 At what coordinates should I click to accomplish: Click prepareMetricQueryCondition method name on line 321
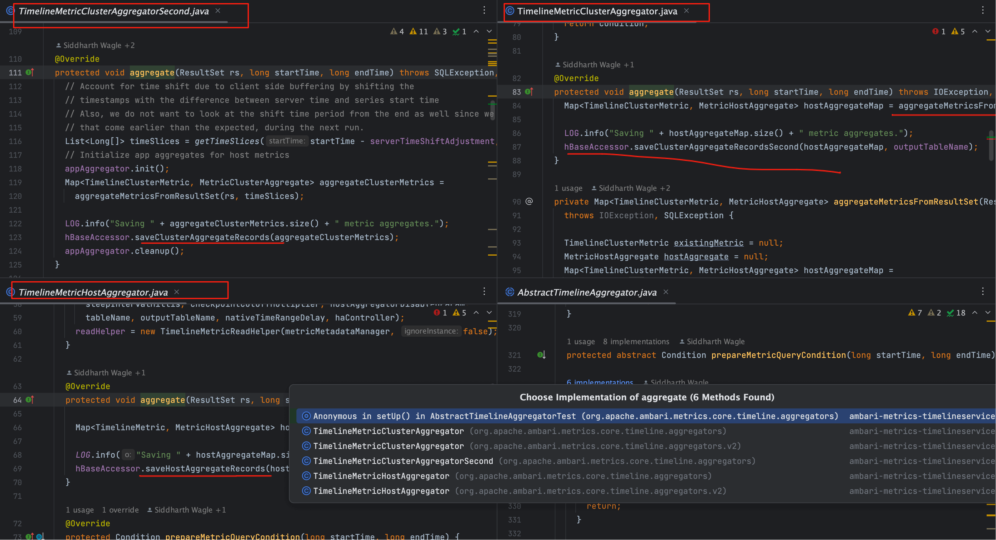778,355
